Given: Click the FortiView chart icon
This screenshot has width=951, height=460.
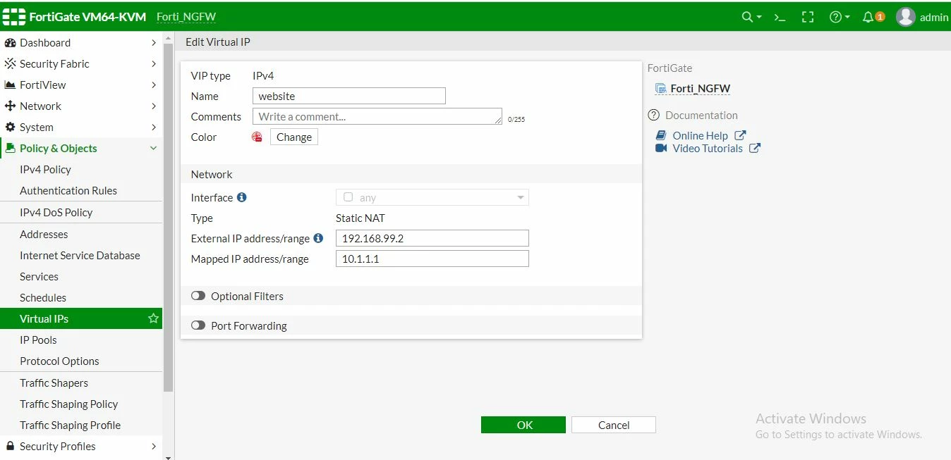Looking at the screenshot, I should [x=10, y=85].
